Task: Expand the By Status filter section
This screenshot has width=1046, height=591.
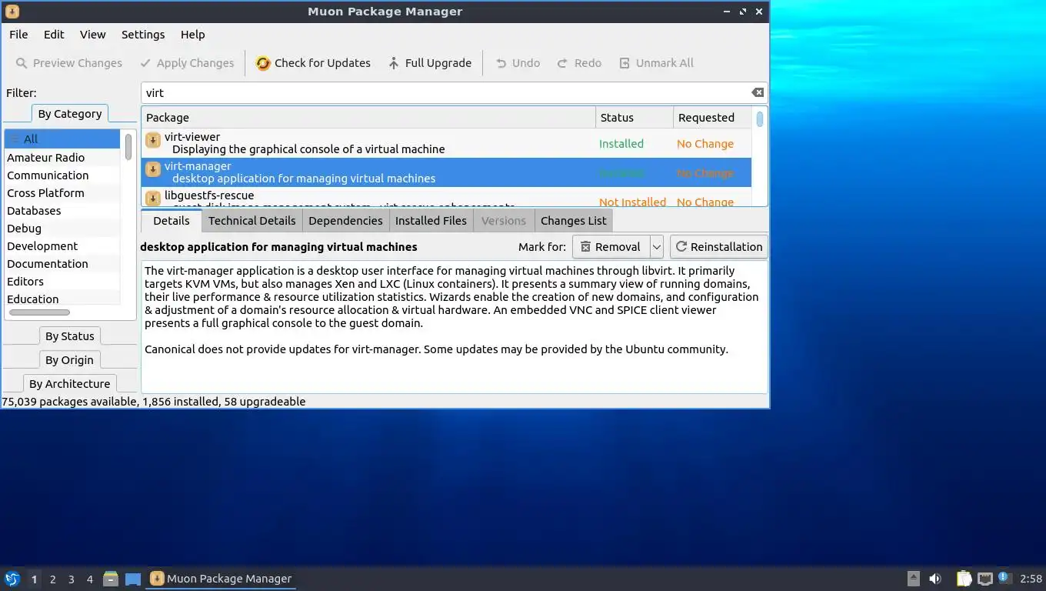Action: point(69,336)
